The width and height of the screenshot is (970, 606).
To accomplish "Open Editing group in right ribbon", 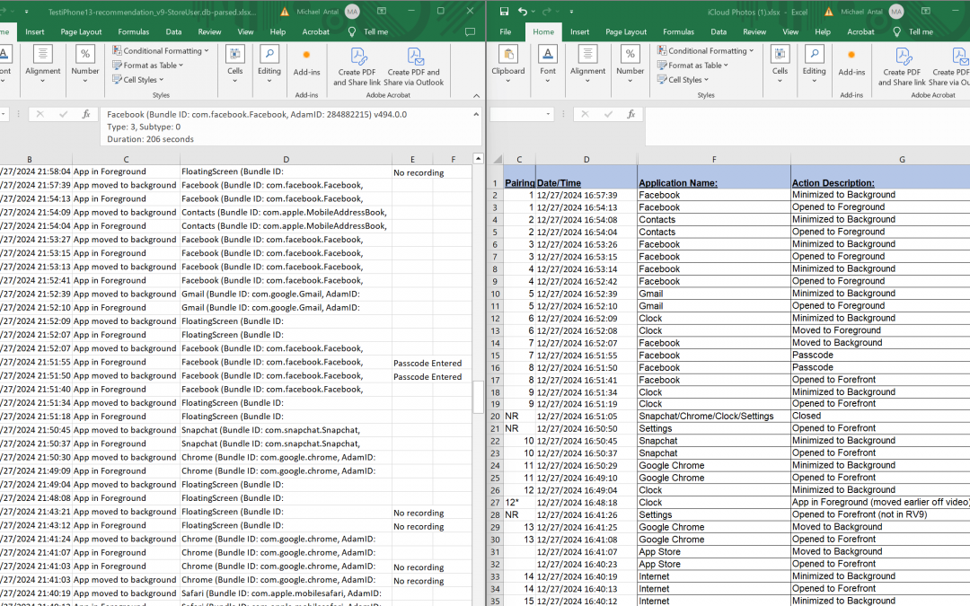I will [814, 65].
